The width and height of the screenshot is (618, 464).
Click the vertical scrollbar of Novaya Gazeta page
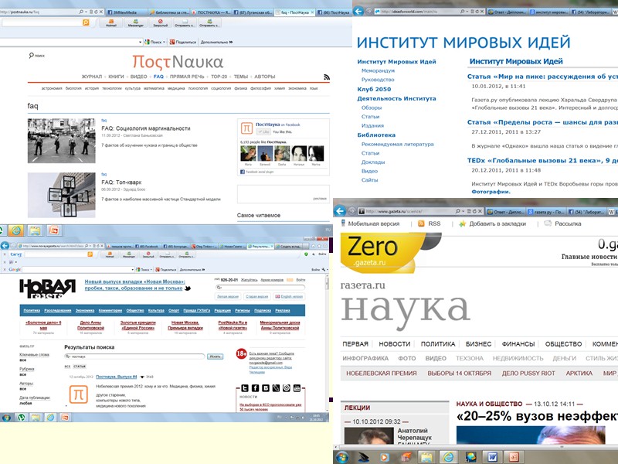(x=326, y=343)
